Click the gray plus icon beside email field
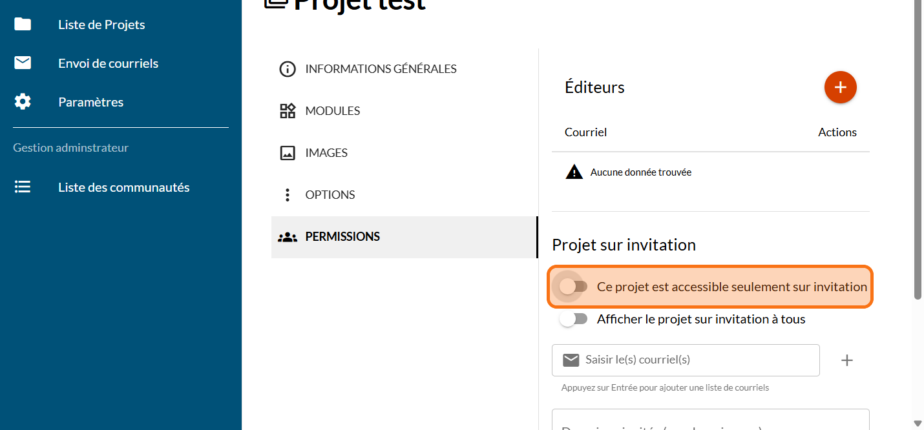 pyautogui.click(x=846, y=360)
